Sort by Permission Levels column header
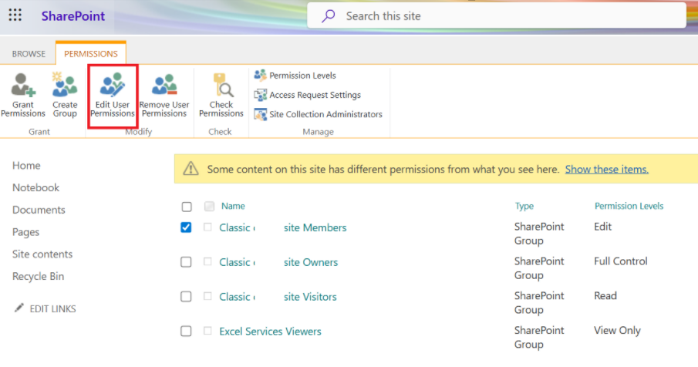Viewport: 698px width, 367px height. (629, 206)
